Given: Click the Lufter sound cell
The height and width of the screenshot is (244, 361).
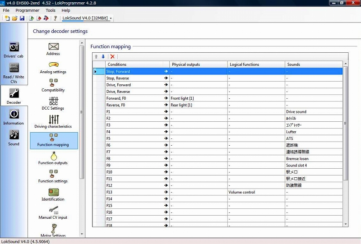Looking at the screenshot, I should (x=314, y=132).
